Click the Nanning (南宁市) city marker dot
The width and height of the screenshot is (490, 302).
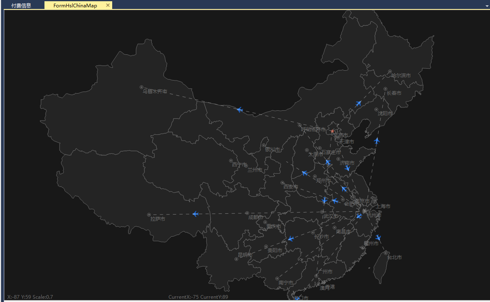click(x=277, y=279)
